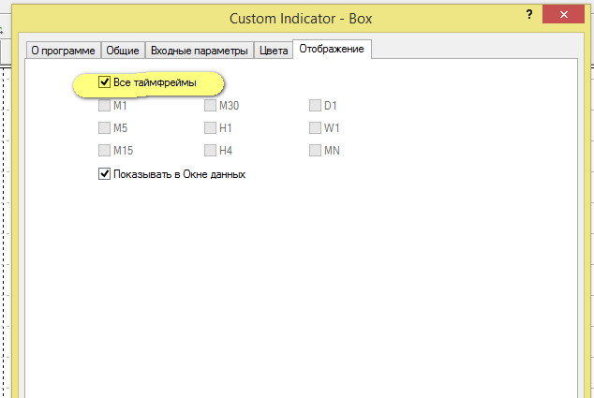Disable Показывать в Окне данных checkbox

coord(105,173)
